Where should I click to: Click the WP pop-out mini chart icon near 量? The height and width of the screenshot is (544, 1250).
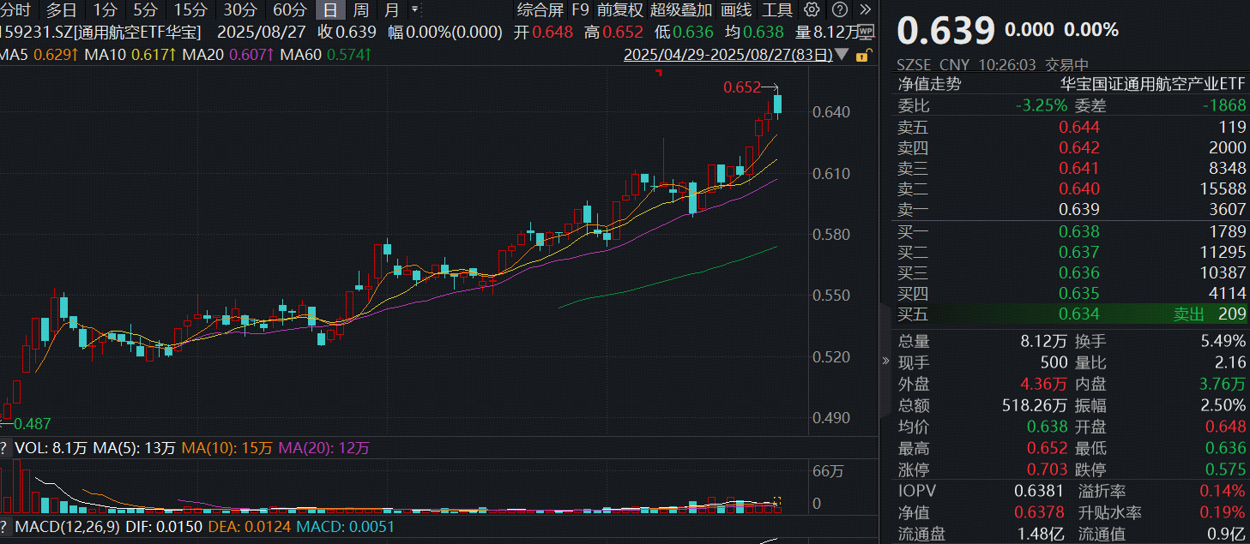(865, 30)
